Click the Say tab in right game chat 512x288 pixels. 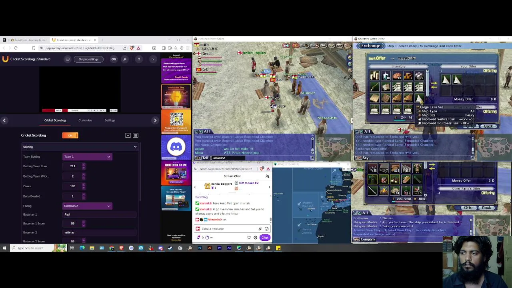362,158
